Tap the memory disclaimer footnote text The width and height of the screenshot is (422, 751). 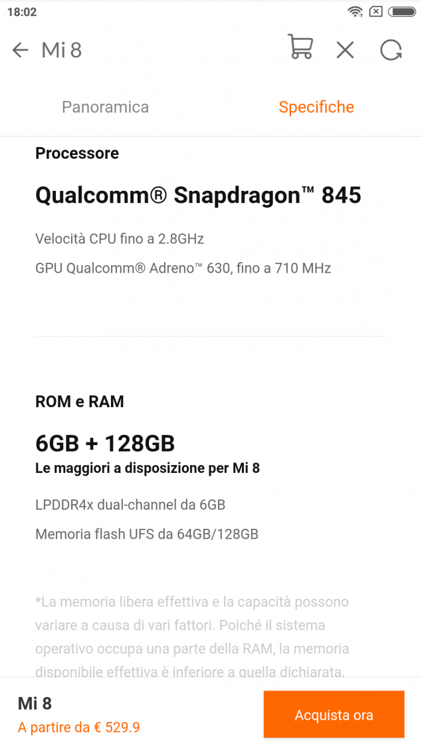[192, 637]
